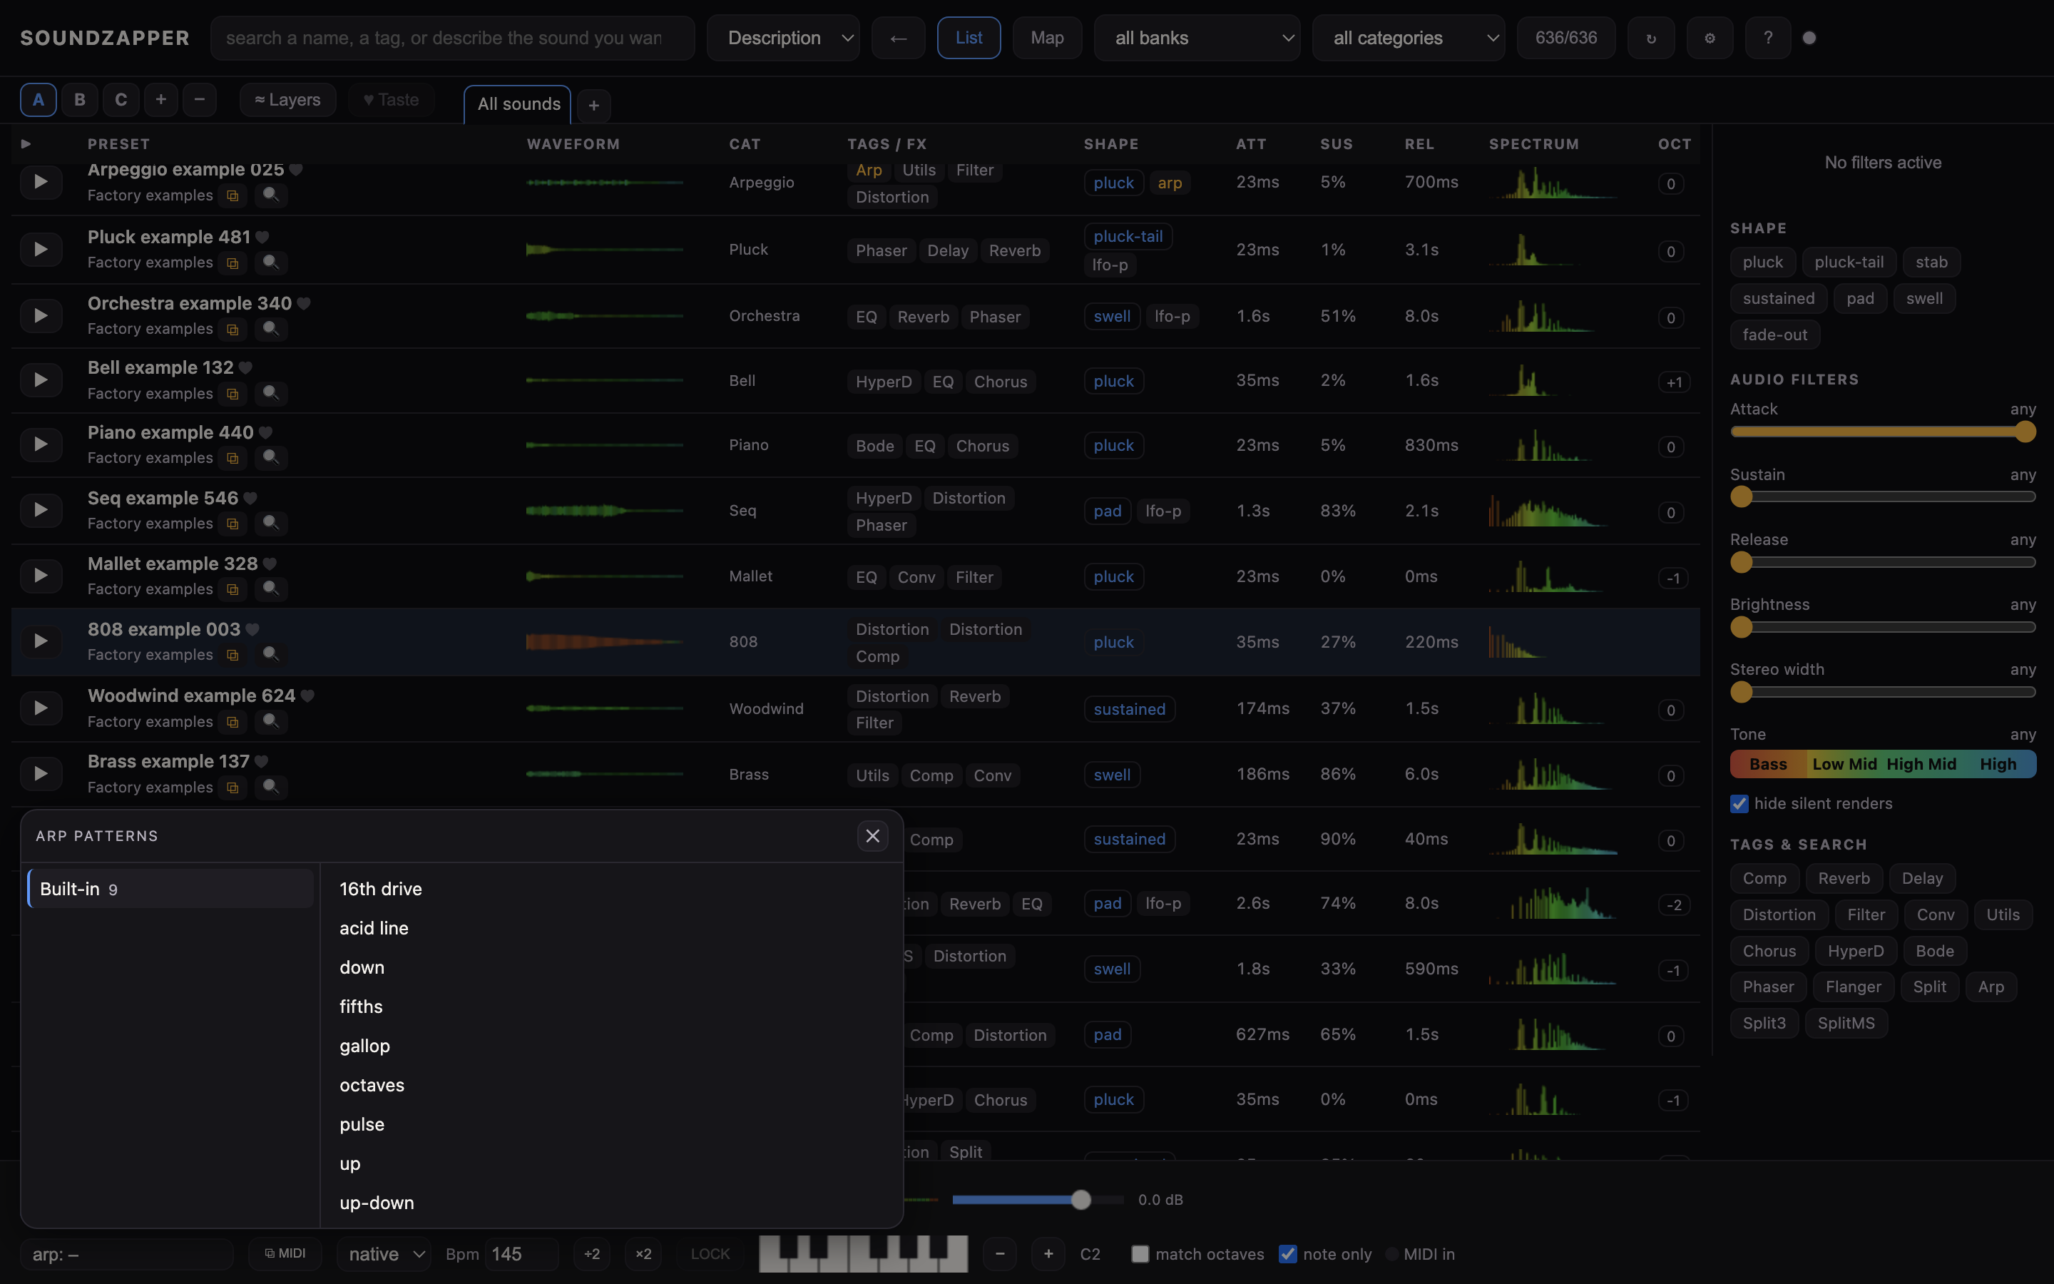
Task: Remove slot with the minus button next to plus
Action: [200, 99]
